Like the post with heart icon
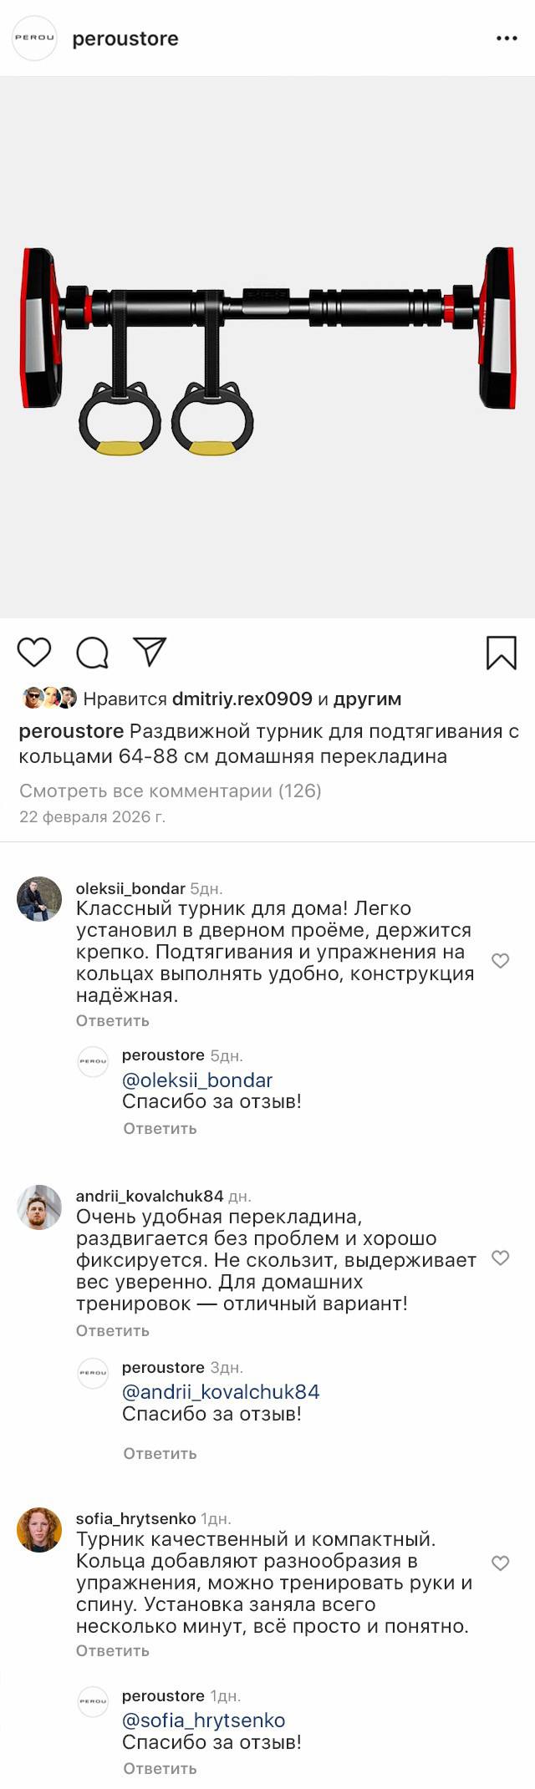The width and height of the screenshot is (535, 1789). point(34,652)
